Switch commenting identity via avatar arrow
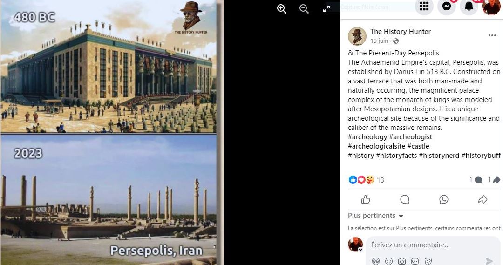 [360, 249]
